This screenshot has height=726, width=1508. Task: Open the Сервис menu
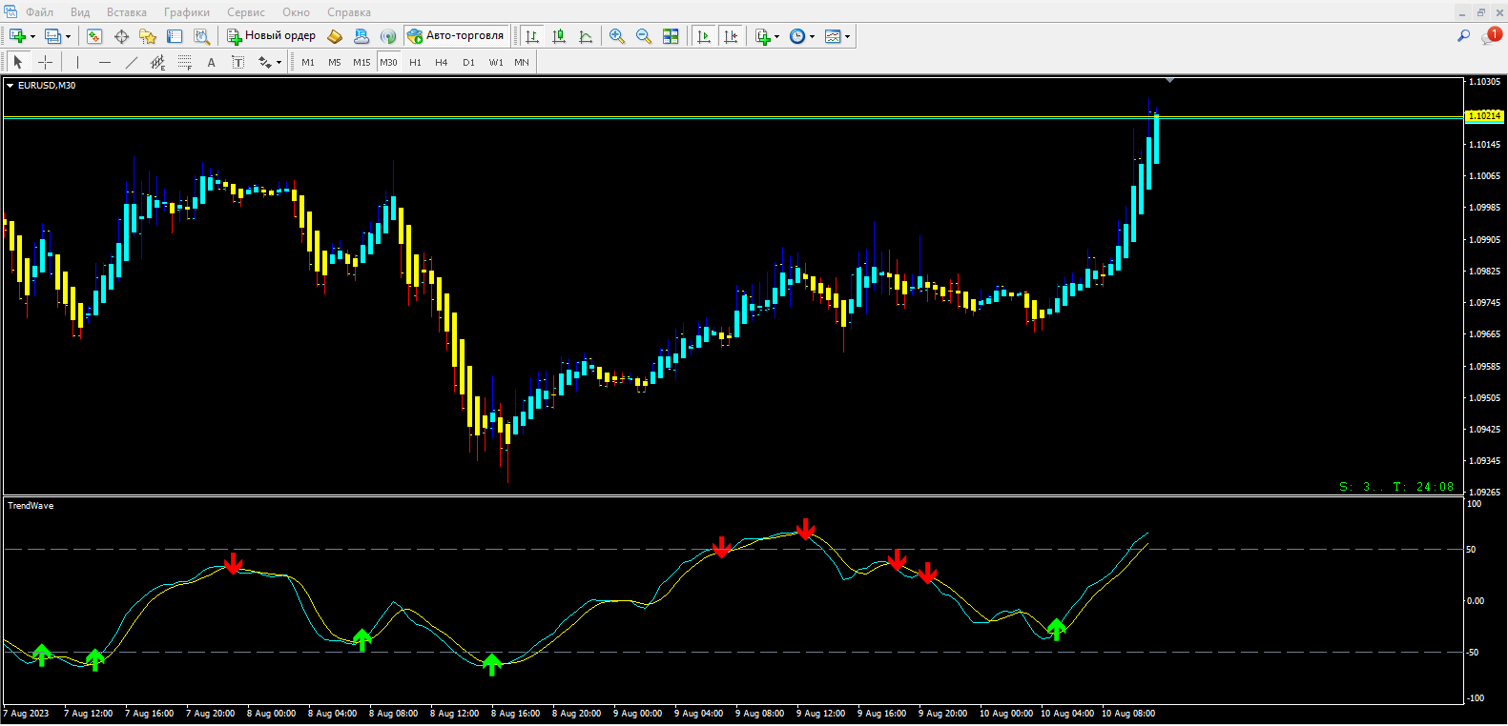(x=246, y=12)
